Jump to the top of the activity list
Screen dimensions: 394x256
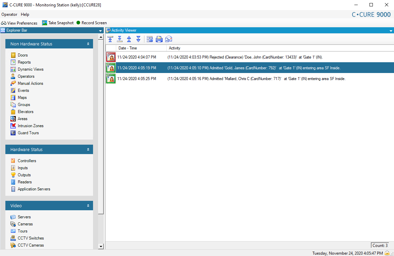(110, 39)
